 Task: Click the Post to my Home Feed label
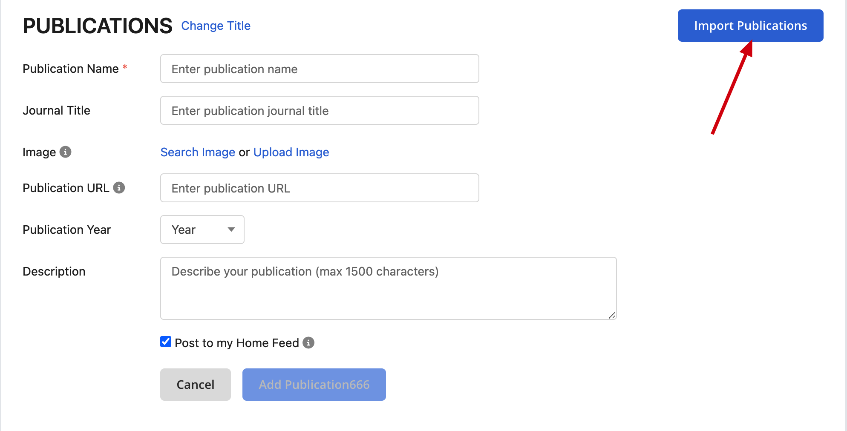click(237, 343)
